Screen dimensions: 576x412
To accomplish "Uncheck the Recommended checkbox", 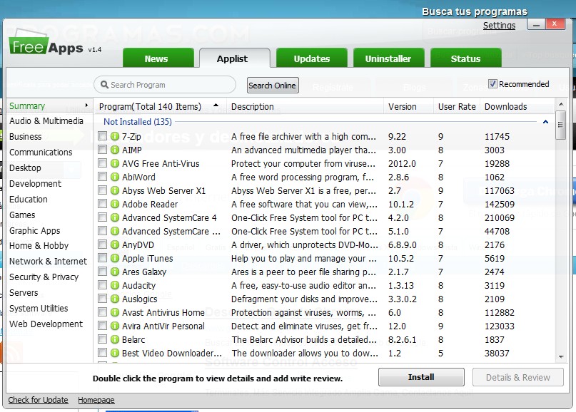I will pos(492,84).
